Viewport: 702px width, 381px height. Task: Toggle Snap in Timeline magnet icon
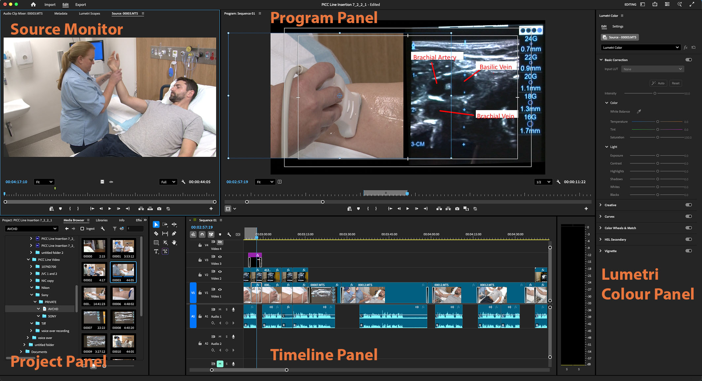(x=202, y=235)
